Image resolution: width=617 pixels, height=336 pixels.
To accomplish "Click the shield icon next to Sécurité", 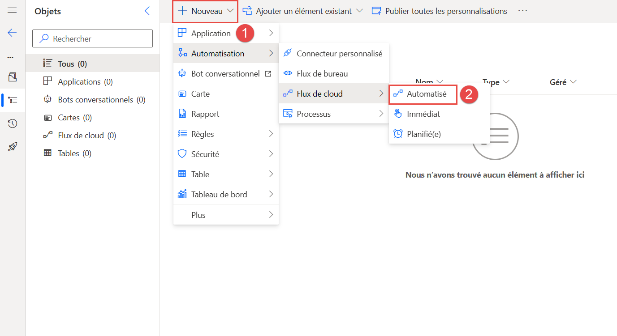I will pos(182,153).
